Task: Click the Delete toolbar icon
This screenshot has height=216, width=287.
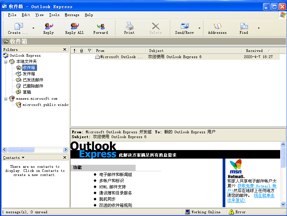Action: 155,26
